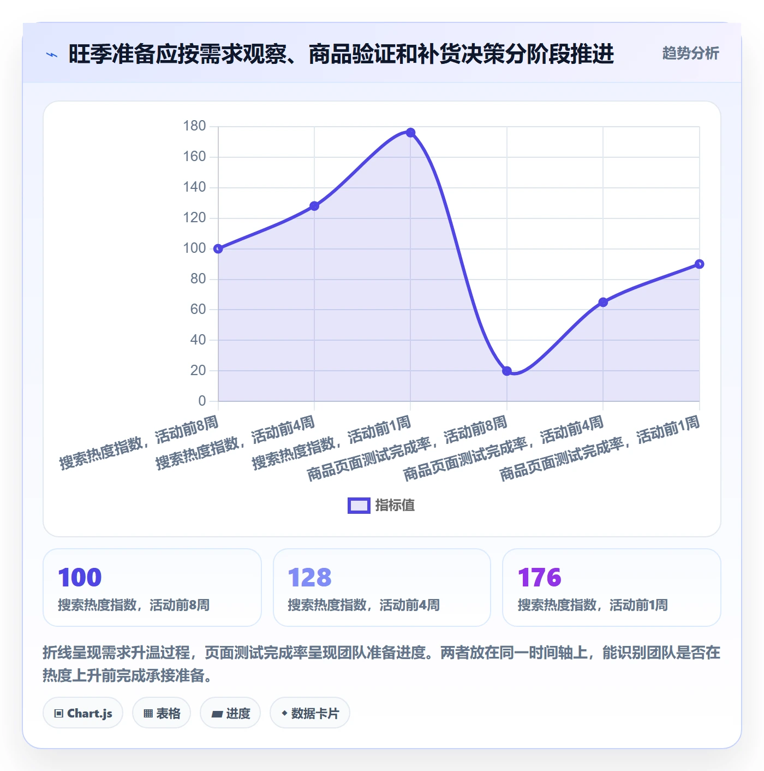Viewport: 764px width, 771px height.
Task: Select the 数据卡片 tag chip
Action: click(310, 713)
